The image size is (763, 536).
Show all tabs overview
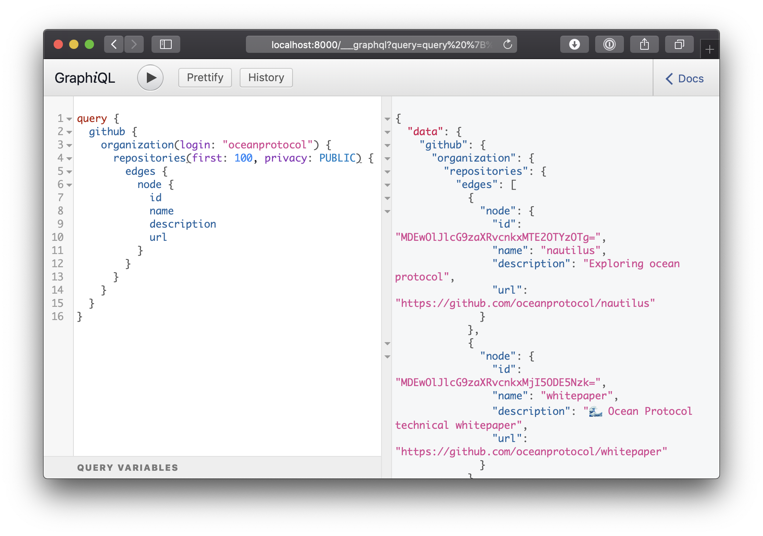[x=679, y=44]
